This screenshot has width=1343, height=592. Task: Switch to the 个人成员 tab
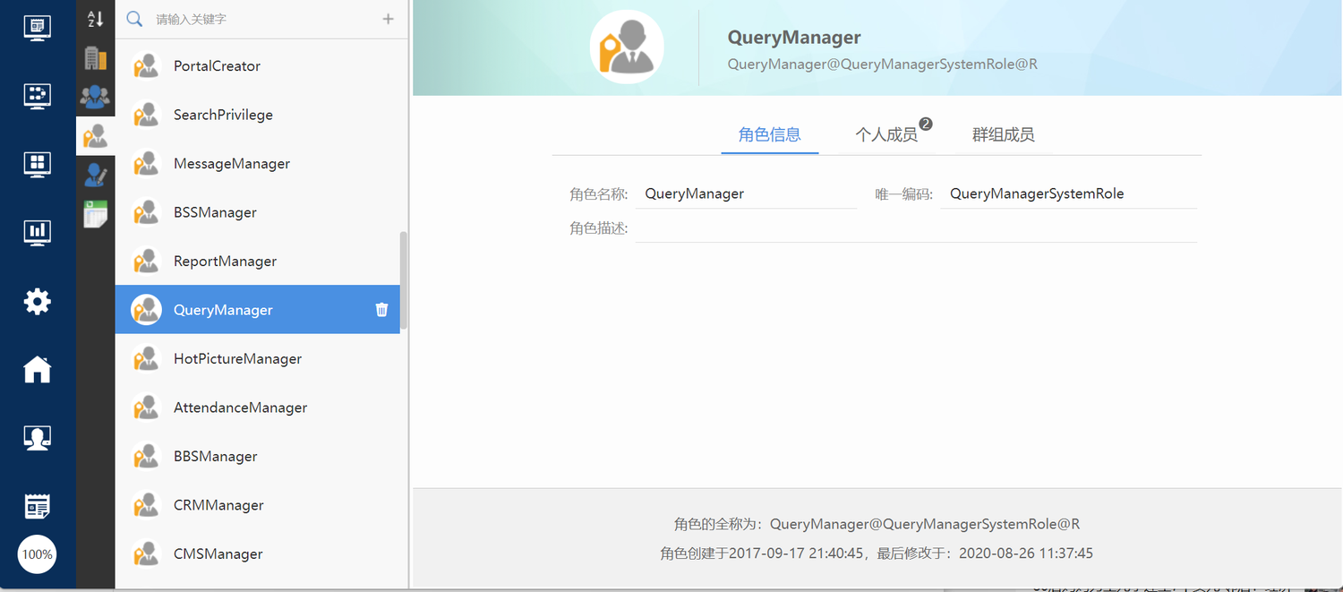(x=885, y=135)
